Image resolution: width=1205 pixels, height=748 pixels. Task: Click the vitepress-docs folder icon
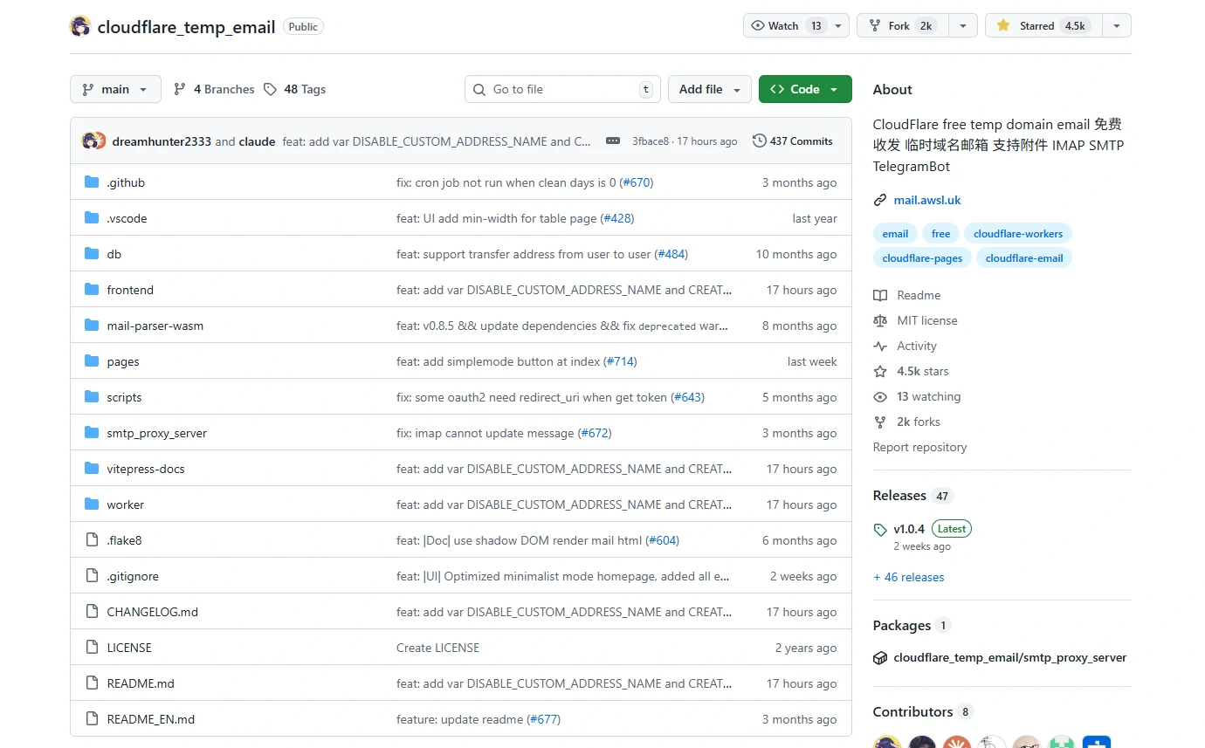[92, 469]
